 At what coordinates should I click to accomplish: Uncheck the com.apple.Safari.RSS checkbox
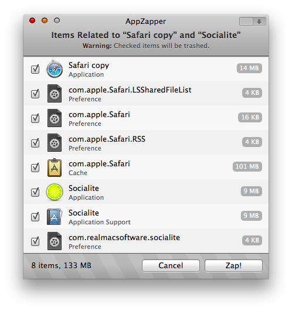tap(35, 143)
